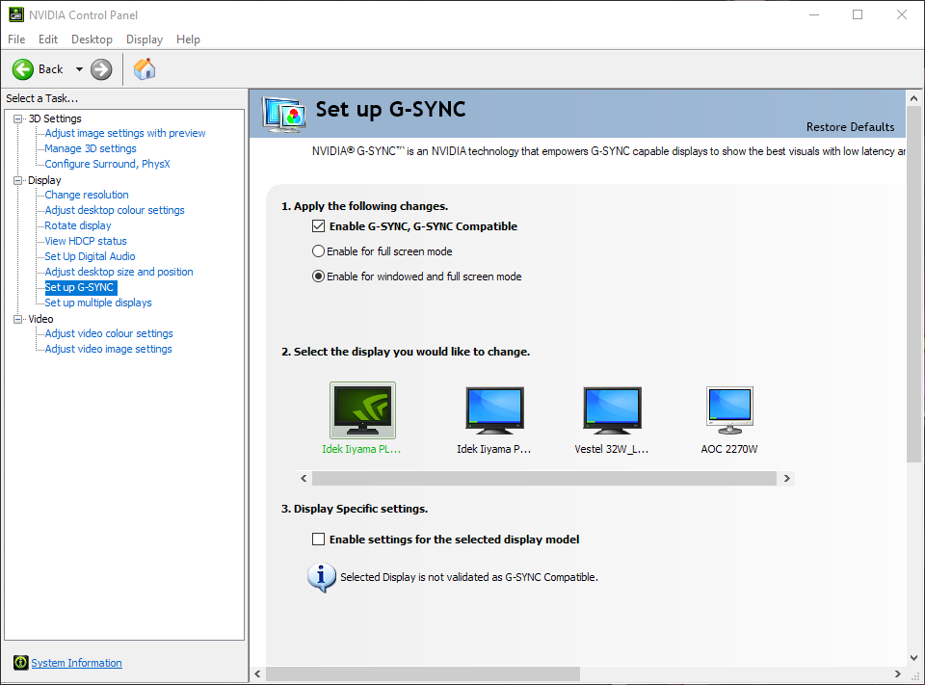Screen dimensions: 925x685
Task: Open Set up multiple displays
Action: (98, 303)
